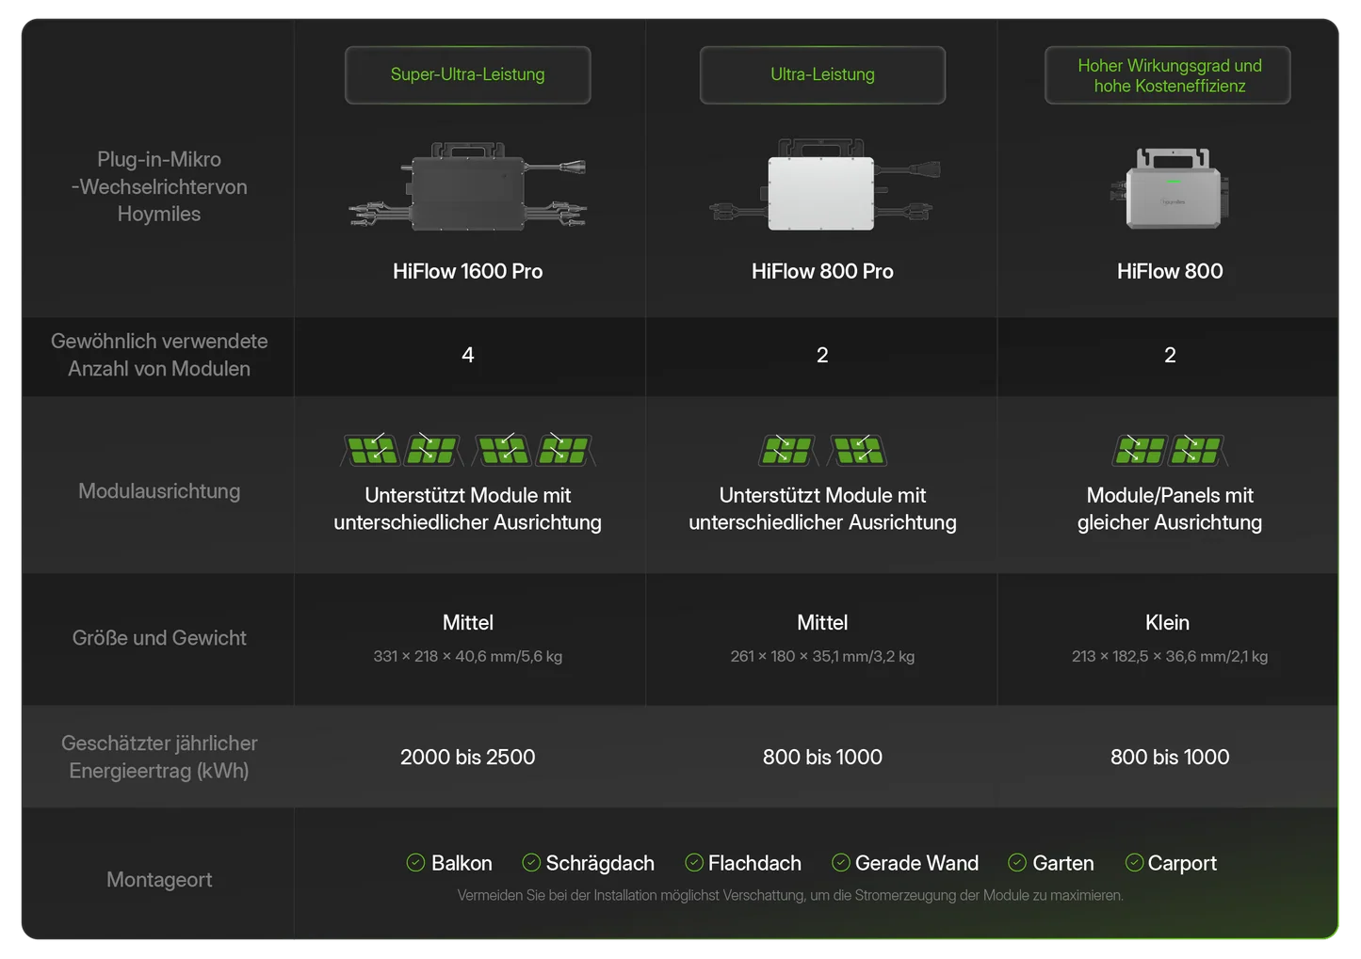Screen dimensions: 1361x959
Task: Click the HiFlow 800 Pro product name
Action: 822,271
